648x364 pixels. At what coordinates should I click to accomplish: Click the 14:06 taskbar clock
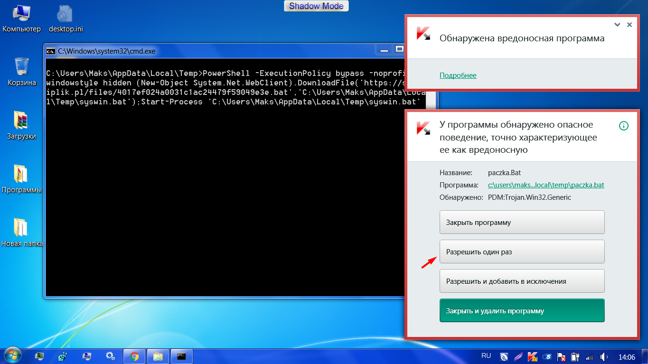[627, 356]
